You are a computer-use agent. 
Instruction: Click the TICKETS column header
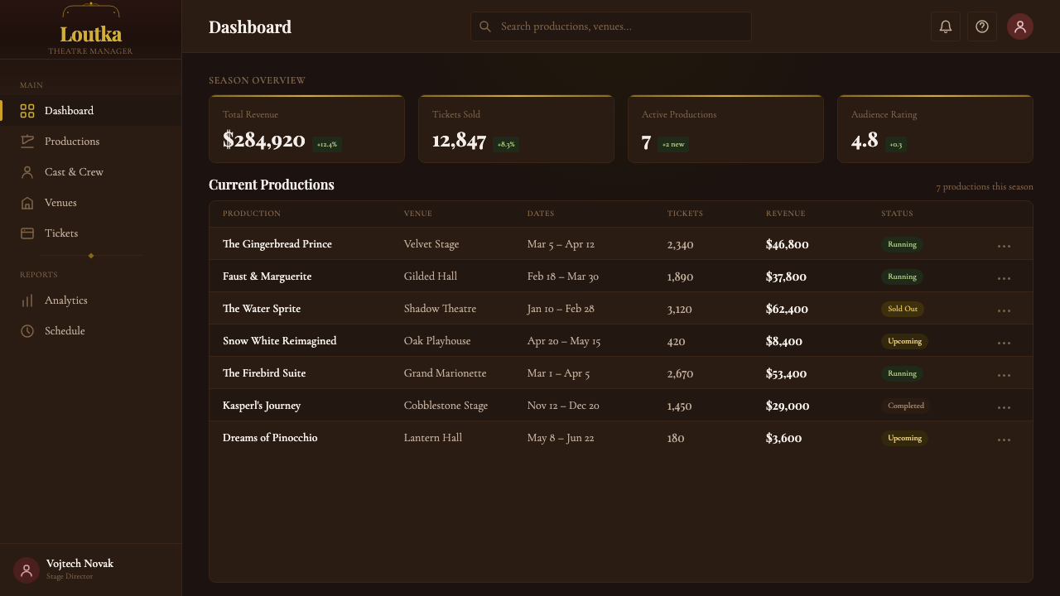click(x=685, y=214)
